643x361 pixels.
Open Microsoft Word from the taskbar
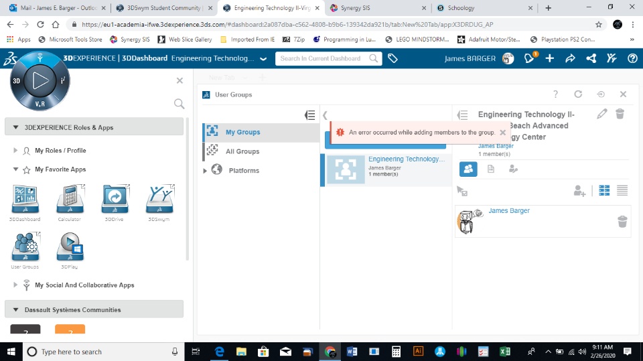(x=352, y=352)
